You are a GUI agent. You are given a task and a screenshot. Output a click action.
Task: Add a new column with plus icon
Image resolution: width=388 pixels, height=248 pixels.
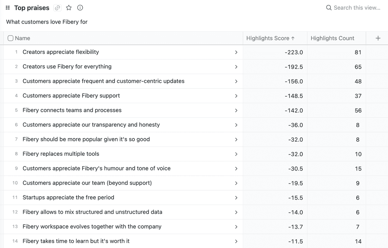(378, 38)
